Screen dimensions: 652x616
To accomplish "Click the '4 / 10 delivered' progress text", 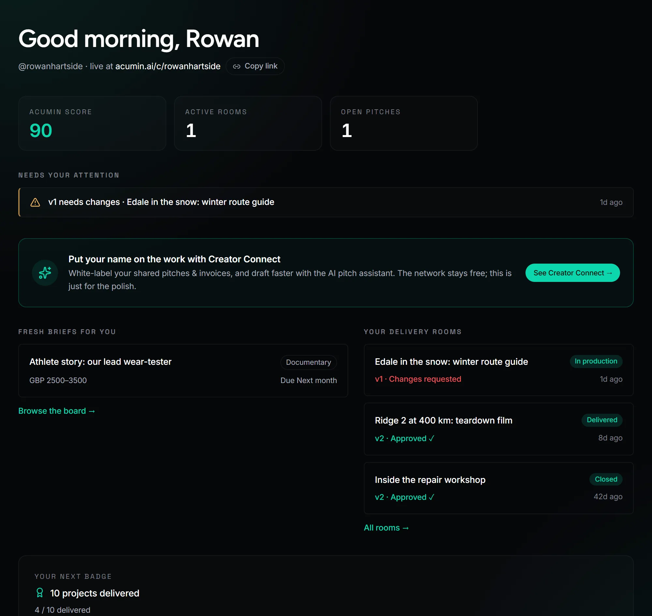I will tap(62, 610).
